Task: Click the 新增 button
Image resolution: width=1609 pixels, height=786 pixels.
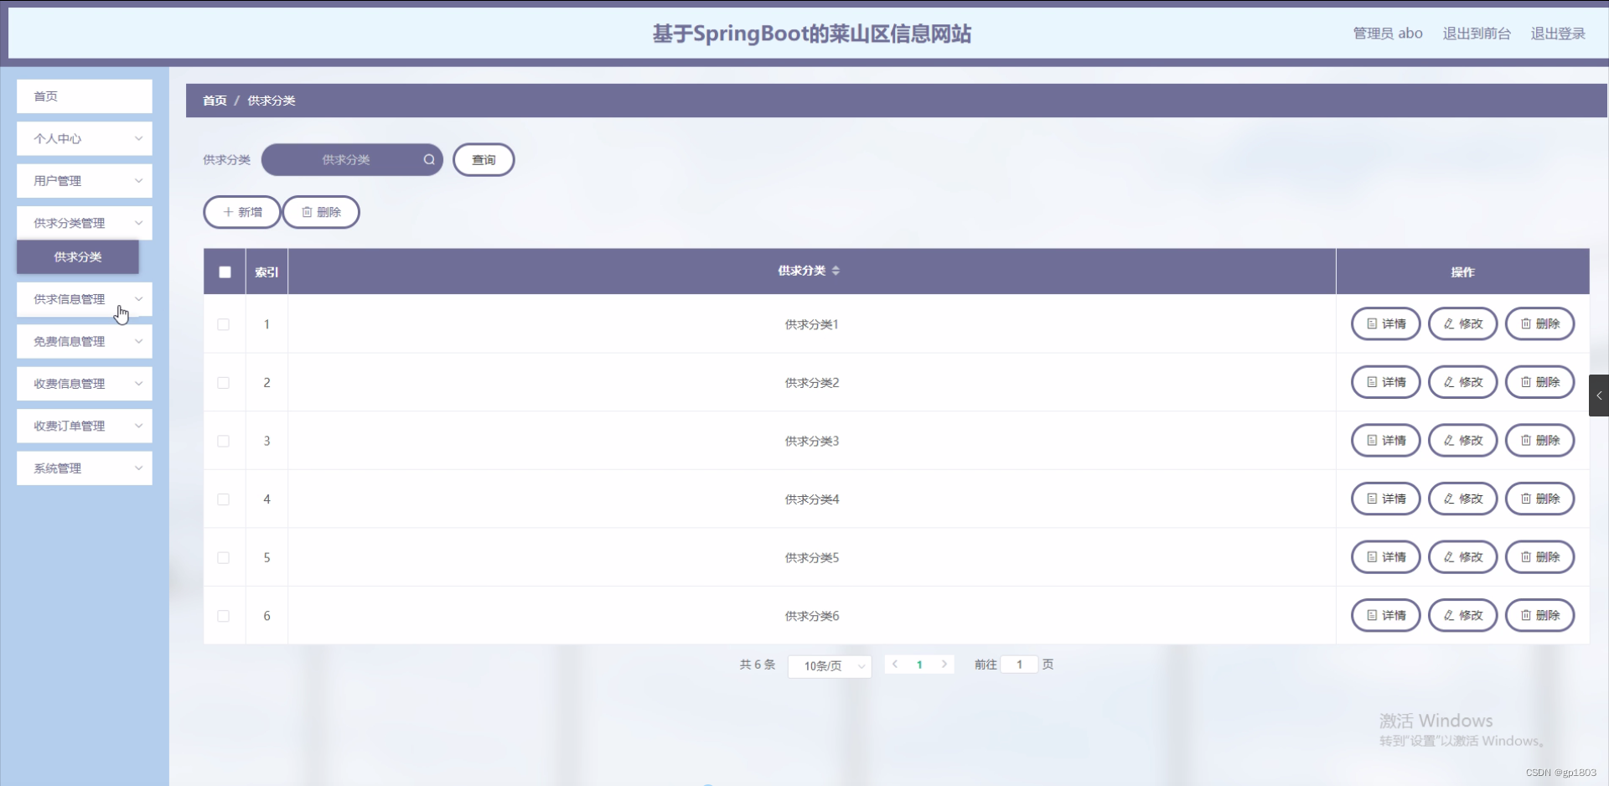Action: pyautogui.click(x=242, y=212)
